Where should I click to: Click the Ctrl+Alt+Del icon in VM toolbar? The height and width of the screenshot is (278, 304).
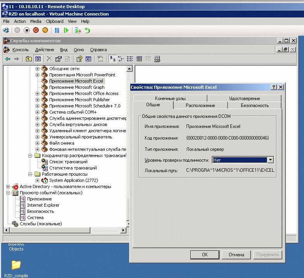pos(6,30)
